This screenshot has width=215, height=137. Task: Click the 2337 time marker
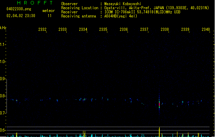click(144, 29)
